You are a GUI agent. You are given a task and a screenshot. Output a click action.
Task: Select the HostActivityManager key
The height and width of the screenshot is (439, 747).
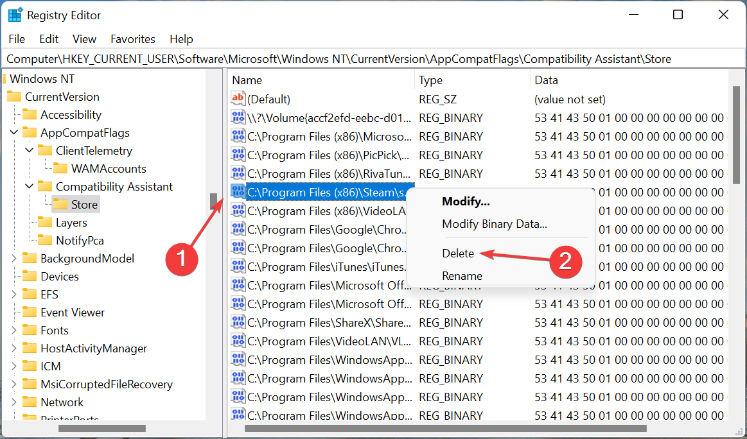94,349
